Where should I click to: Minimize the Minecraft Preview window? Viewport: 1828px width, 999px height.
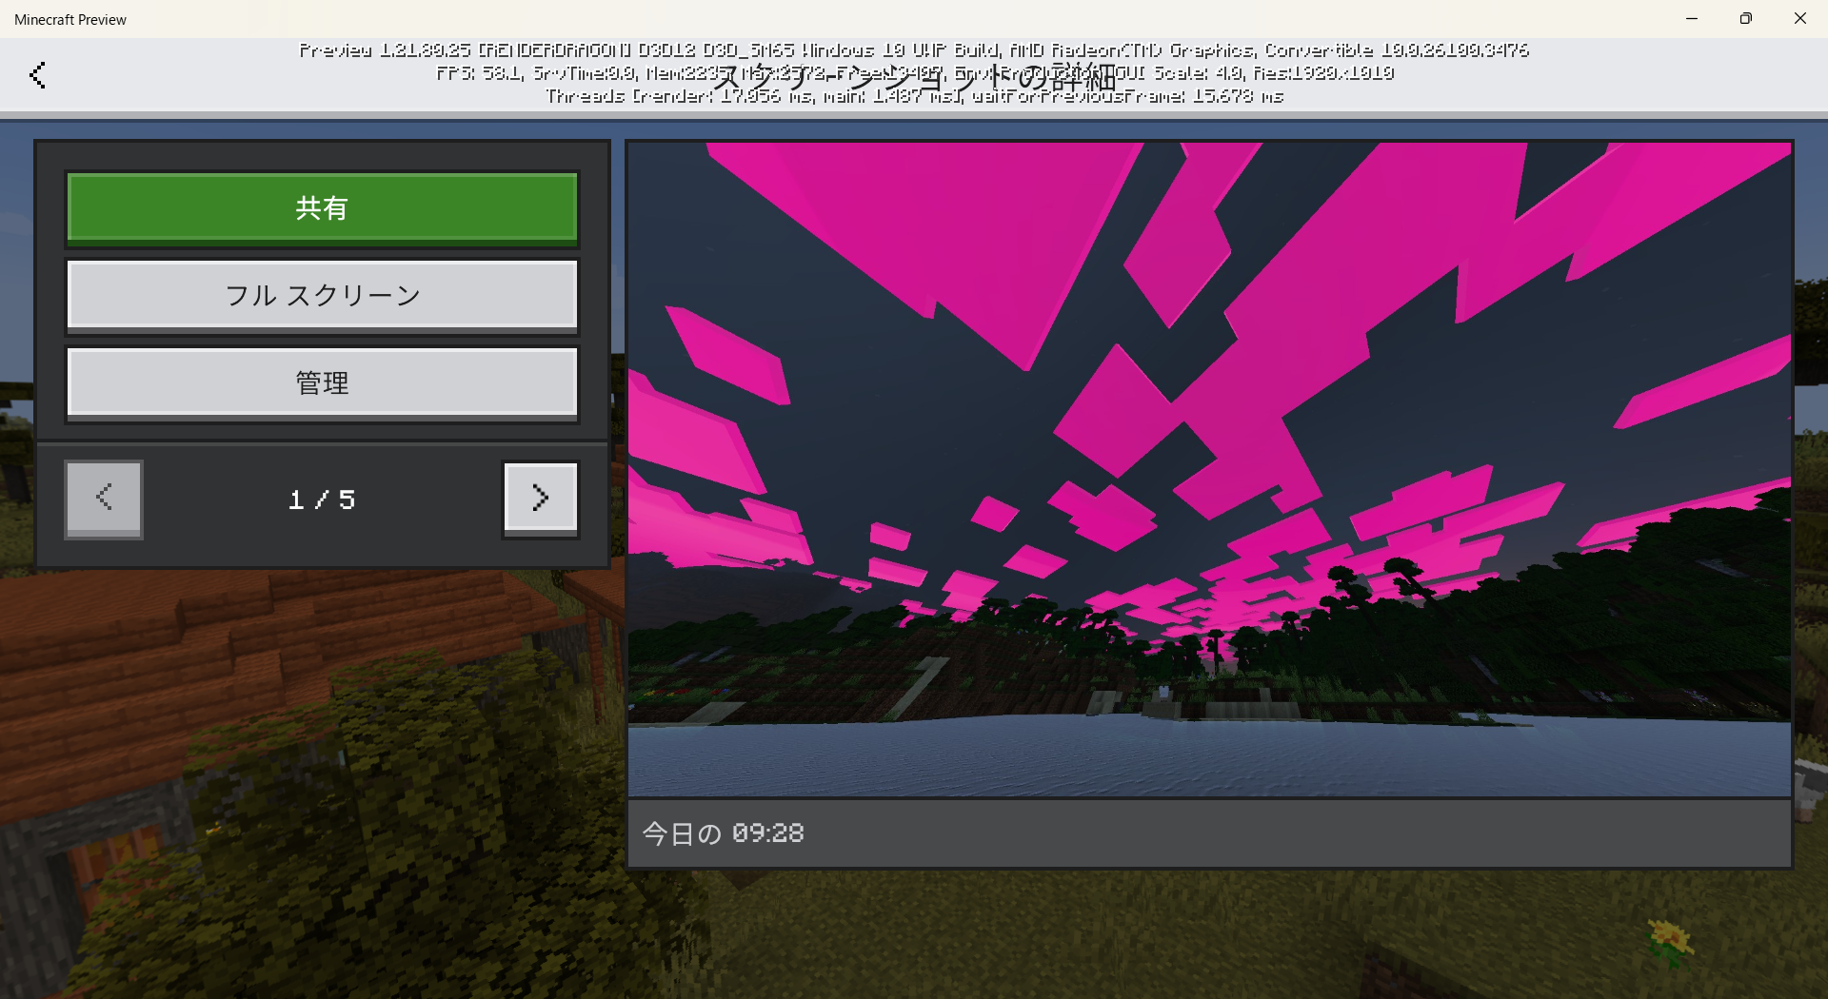click(1692, 19)
